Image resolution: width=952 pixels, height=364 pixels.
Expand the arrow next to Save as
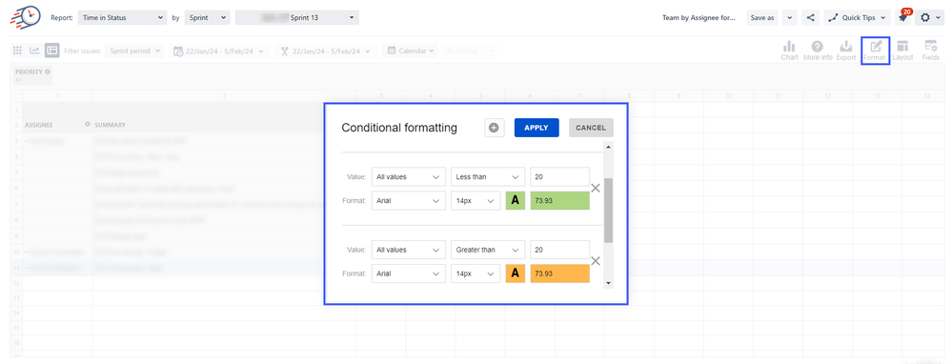coord(789,17)
